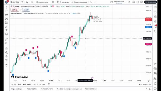161x91 pixels.
Task: Open forecasting and measurement tools
Action: (7, 22)
